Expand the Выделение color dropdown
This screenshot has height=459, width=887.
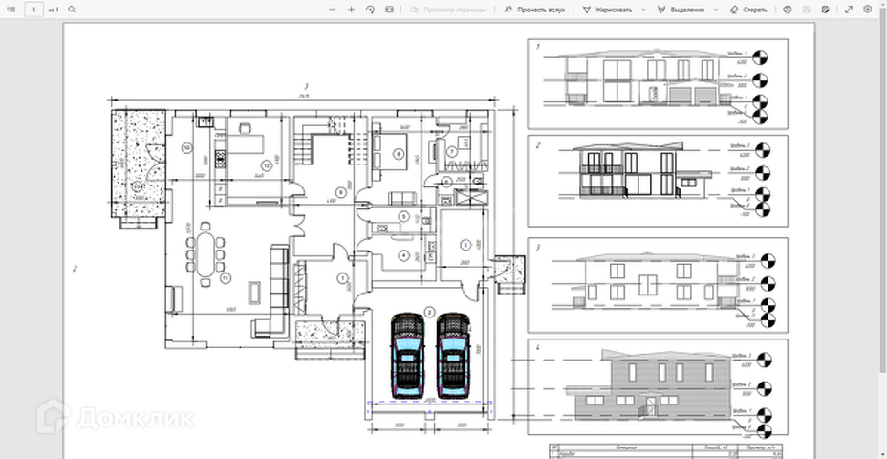click(x=716, y=10)
